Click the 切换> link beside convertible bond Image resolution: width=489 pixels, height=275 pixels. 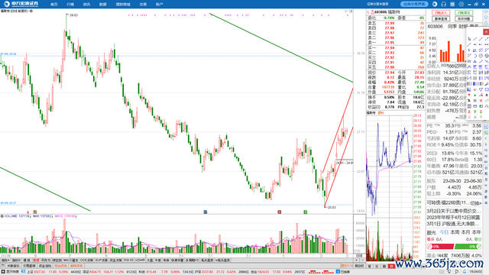(x=475, y=202)
